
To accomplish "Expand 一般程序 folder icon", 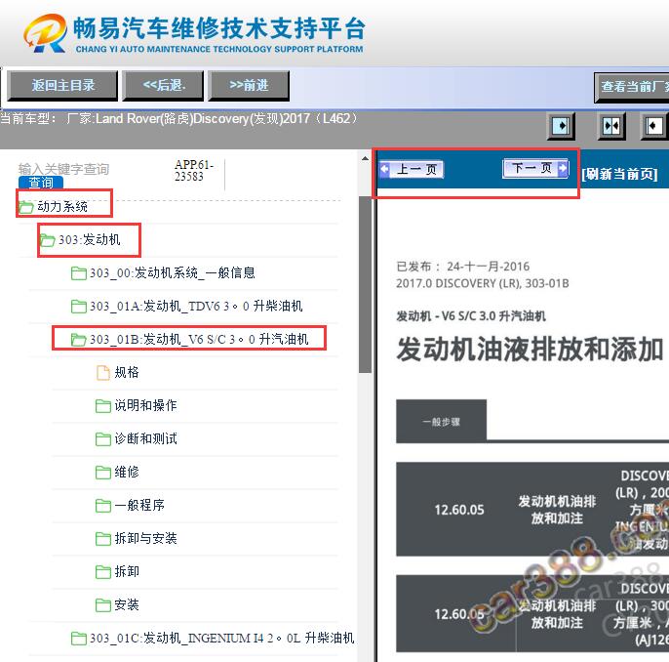I will tap(102, 506).
